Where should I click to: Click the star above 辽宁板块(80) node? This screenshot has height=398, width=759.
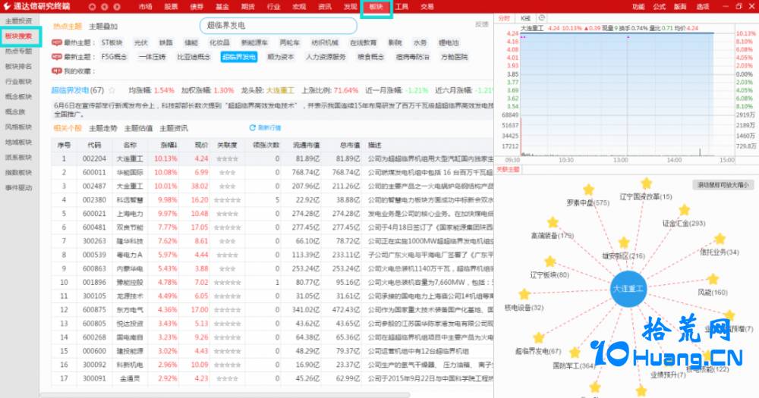click(550, 261)
